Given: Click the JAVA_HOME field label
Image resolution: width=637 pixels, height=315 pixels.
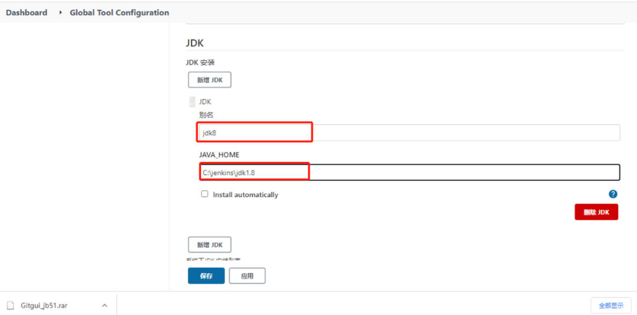Looking at the screenshot, I should [x=219, y=155].
